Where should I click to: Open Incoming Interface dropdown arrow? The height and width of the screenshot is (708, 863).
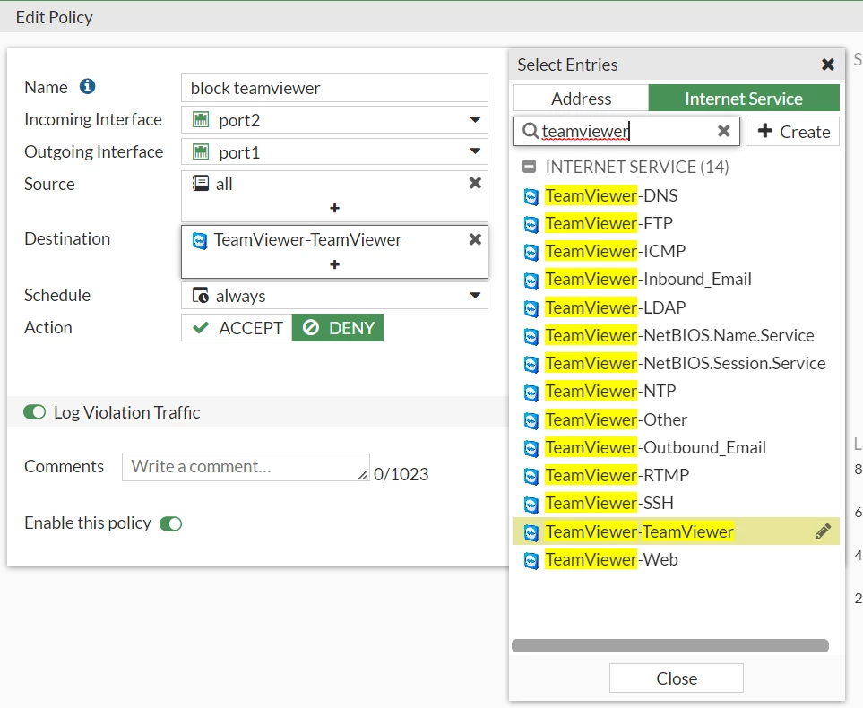475,119
